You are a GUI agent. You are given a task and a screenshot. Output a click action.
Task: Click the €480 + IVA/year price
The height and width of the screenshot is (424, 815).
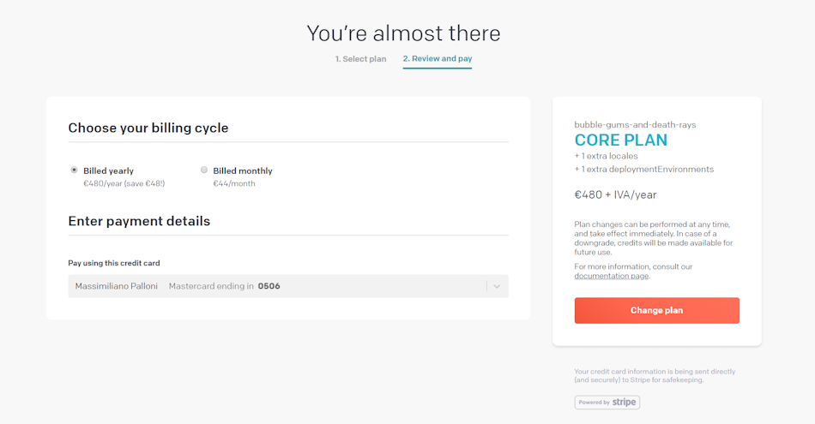click(615, 194)
